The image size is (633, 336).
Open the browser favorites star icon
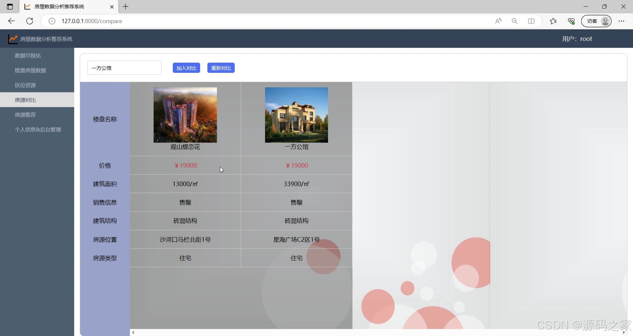point(553,21)
